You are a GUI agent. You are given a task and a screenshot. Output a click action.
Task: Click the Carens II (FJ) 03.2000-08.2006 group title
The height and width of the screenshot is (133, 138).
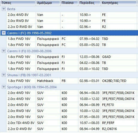(29, 51)
